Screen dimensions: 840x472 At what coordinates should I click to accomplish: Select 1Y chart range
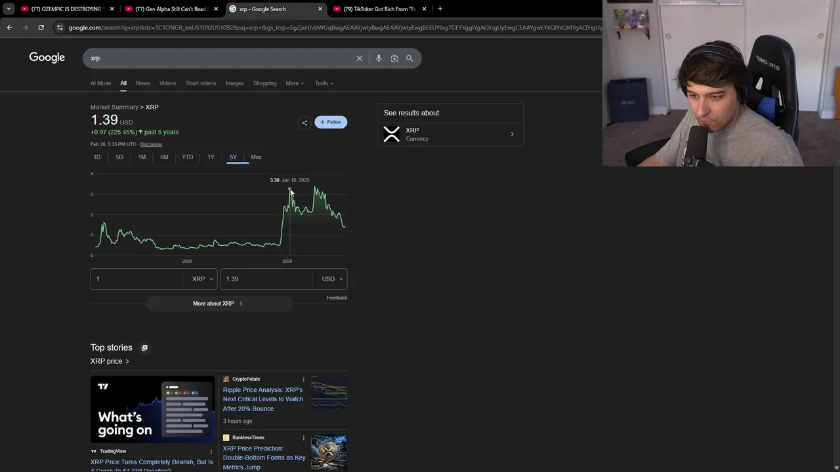(x=211, y=157)
